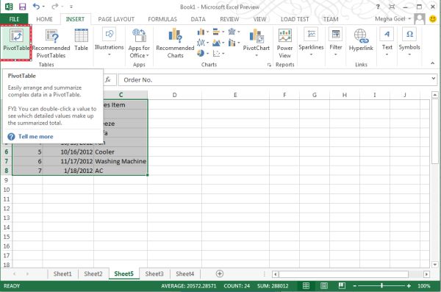Insert a pie chart

tap(203, 53)
